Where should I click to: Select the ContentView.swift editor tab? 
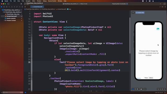(37, 7)
